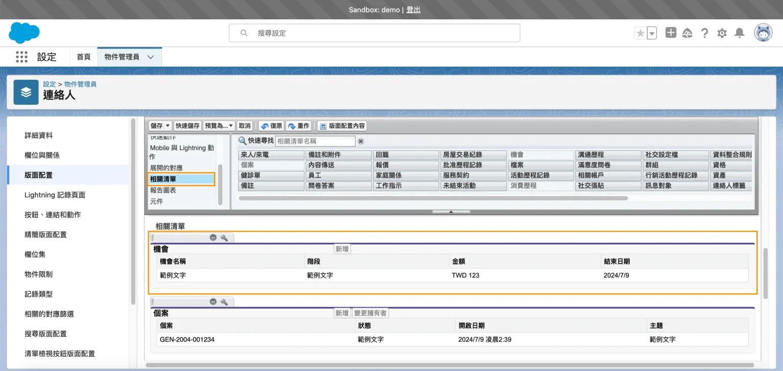This screenshot has width=783, height=371.
Task: Open global actions plus icon
Action: (x=671, y=33)
